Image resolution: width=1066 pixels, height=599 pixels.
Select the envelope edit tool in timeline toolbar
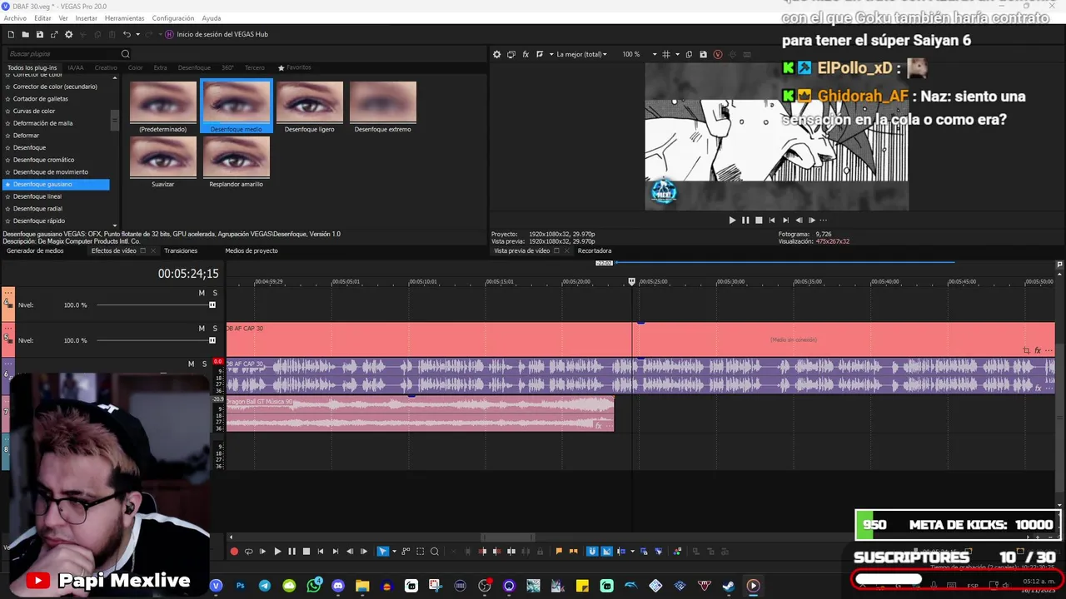(406, 551)
